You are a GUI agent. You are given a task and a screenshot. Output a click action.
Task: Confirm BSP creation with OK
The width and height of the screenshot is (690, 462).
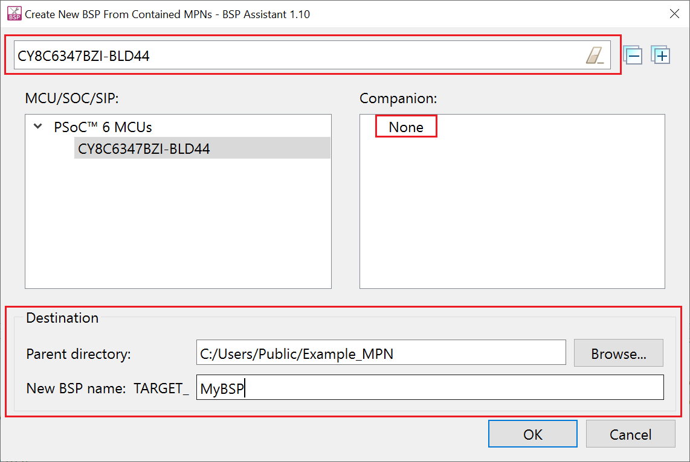click(x=532, y=434)
